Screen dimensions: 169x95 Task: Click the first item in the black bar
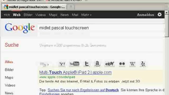click(x=7, y=15)
